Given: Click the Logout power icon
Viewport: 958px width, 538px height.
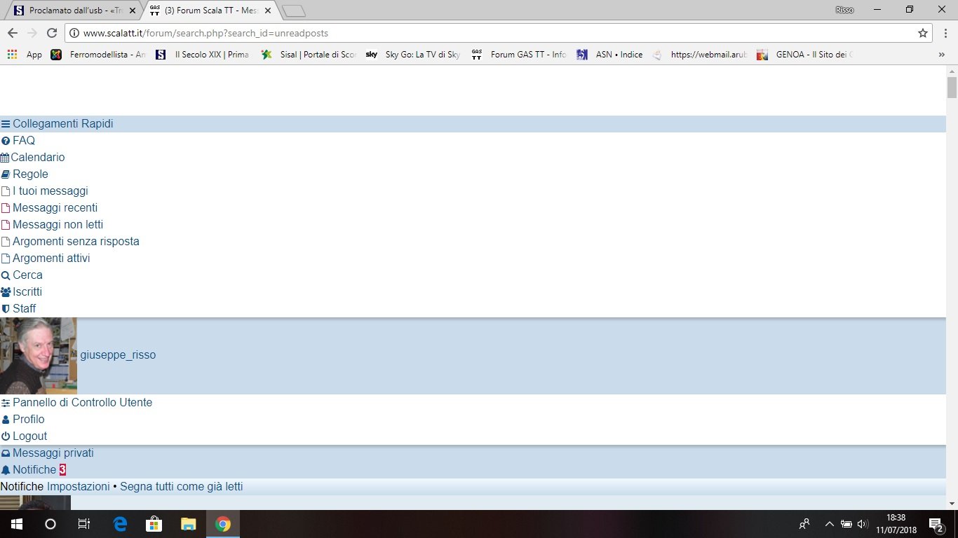Looking at the screenshot, I should pos(6,436).
